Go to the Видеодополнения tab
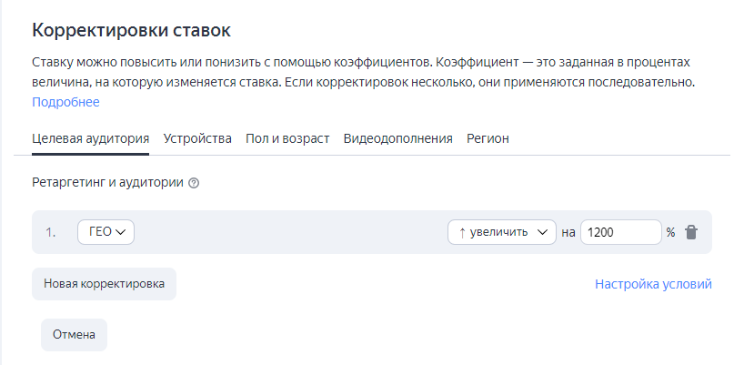Screen dimensions: 734x365 397,138
